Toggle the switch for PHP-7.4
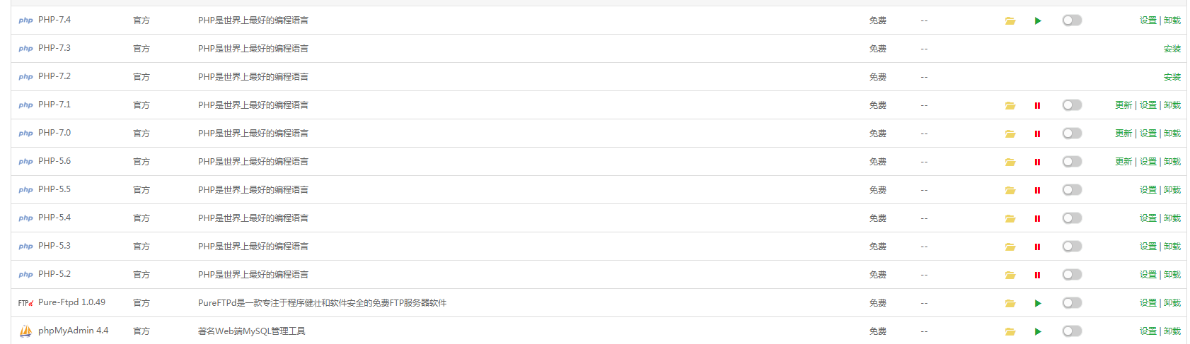Image resolution: width=1190 pixels, height=344 pixels. (x=1072, y=20)
